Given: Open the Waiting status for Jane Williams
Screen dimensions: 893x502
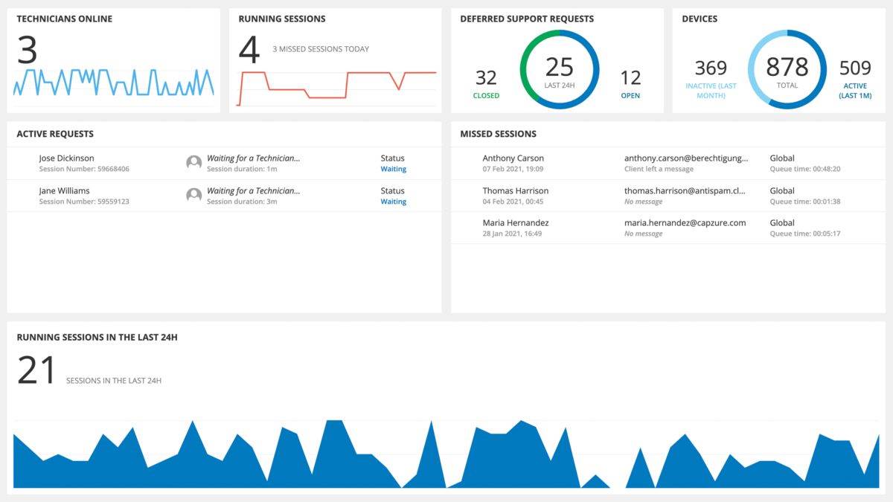Looking at the screenshot, I should 393,202.
